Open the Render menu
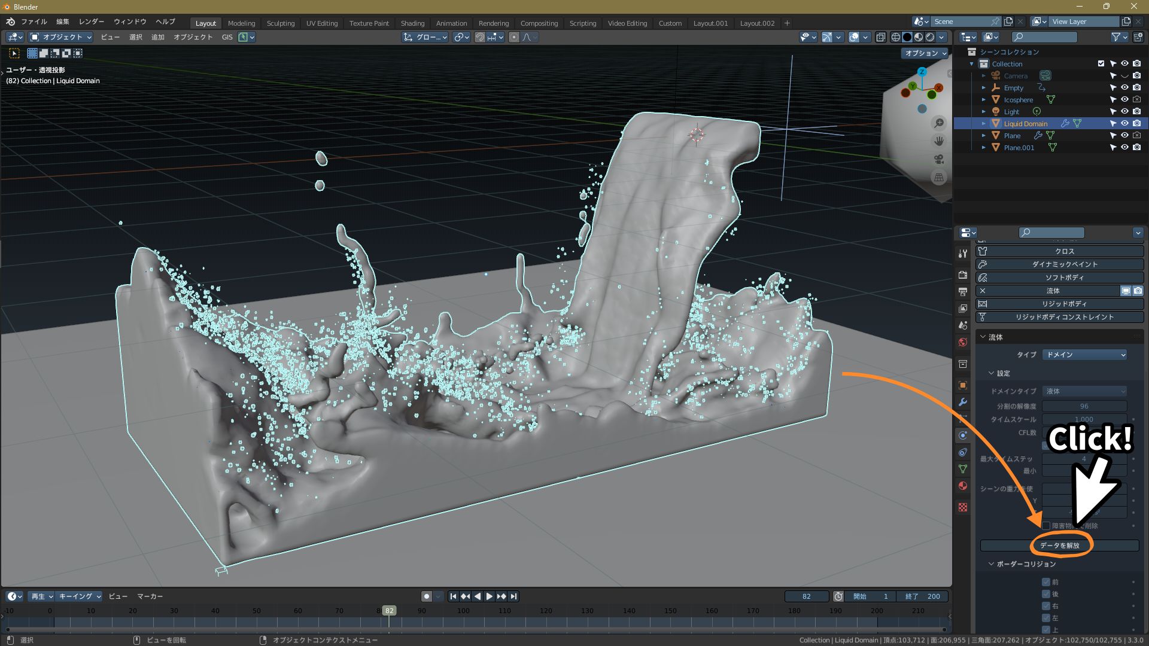This screenshot has width=1149, height=646. tap(92, 22)
